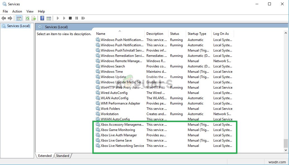The image size is (289, 165).
Task: Switch to the Extended tab
Action: coord(45,156)
